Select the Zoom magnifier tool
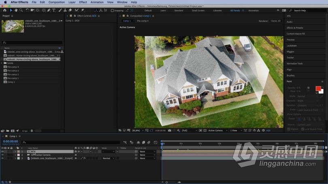This screenshot has width=328, height=184. point(21,10)
